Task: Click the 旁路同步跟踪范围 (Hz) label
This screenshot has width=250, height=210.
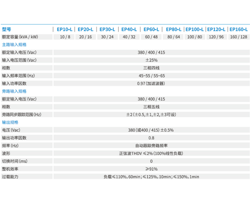Action: pyautogui.click(x=22, y=114)
